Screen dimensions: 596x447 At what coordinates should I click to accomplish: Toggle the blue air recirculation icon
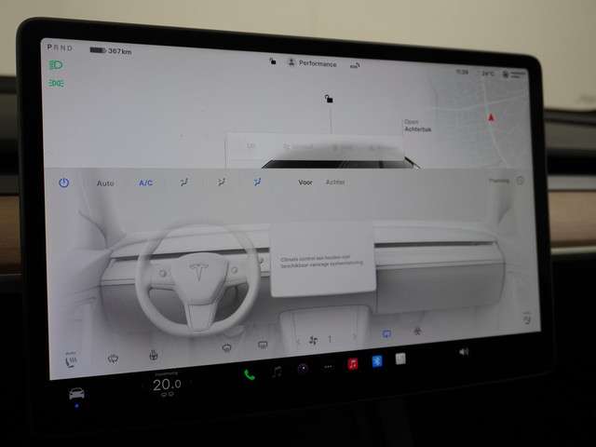[x=386, y=333]
